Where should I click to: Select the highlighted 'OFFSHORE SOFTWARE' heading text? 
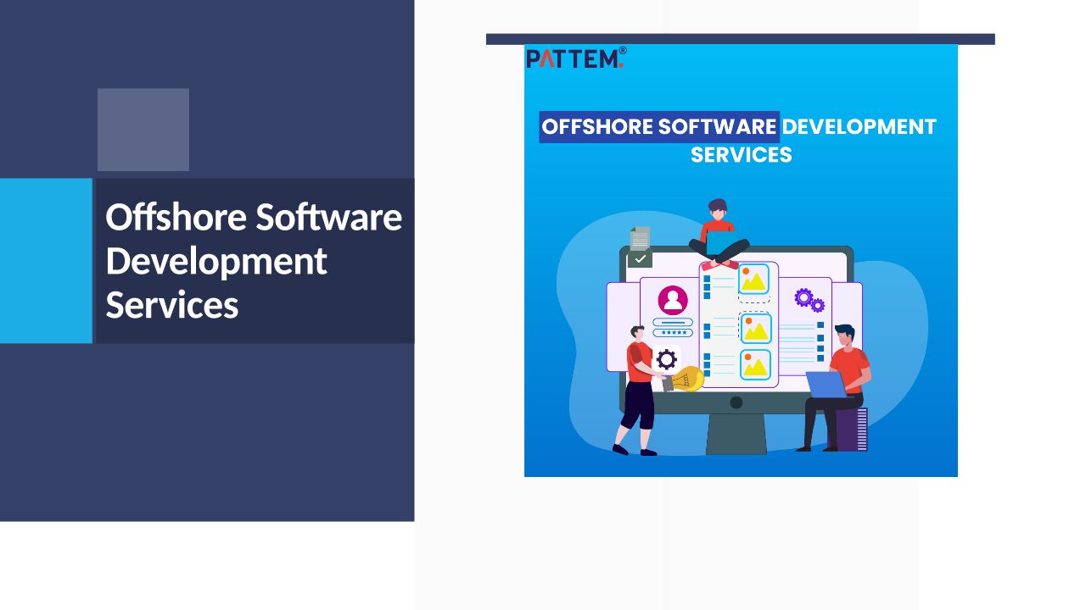click(x=659, y=127)
